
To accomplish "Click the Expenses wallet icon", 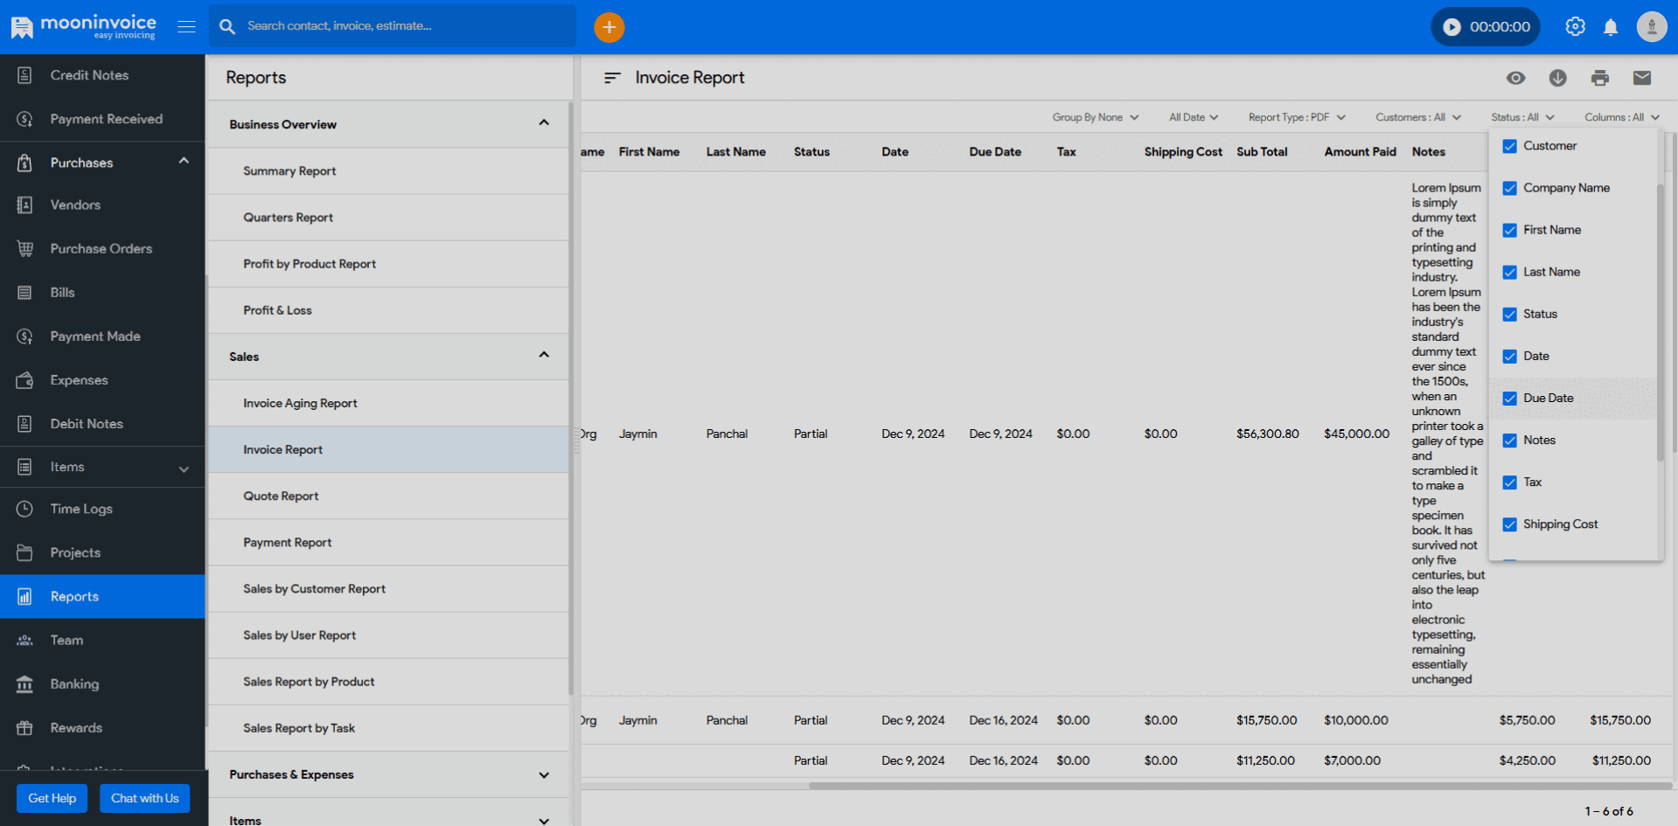I will 24,380.
